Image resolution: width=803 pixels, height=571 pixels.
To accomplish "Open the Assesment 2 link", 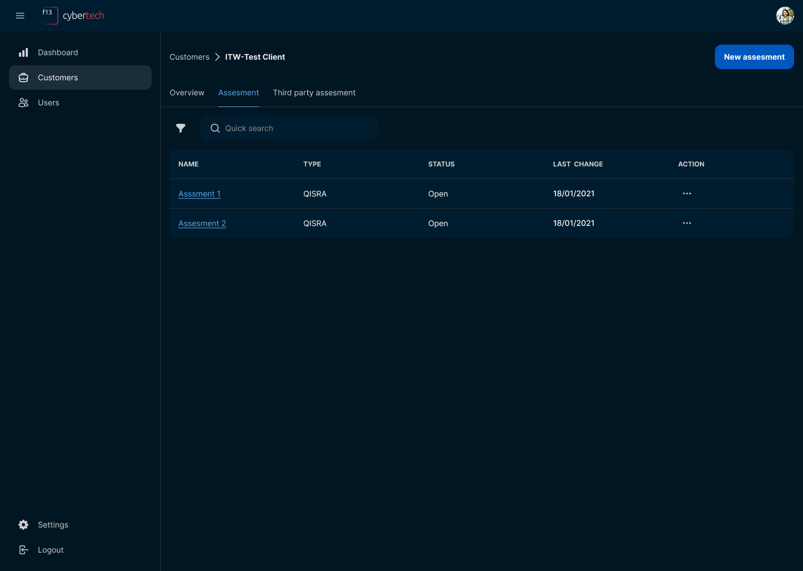I will point(202,224).
